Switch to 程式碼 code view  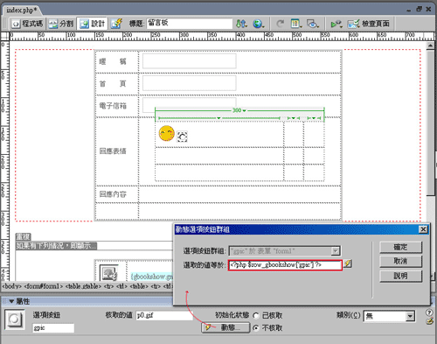(27, 24)
